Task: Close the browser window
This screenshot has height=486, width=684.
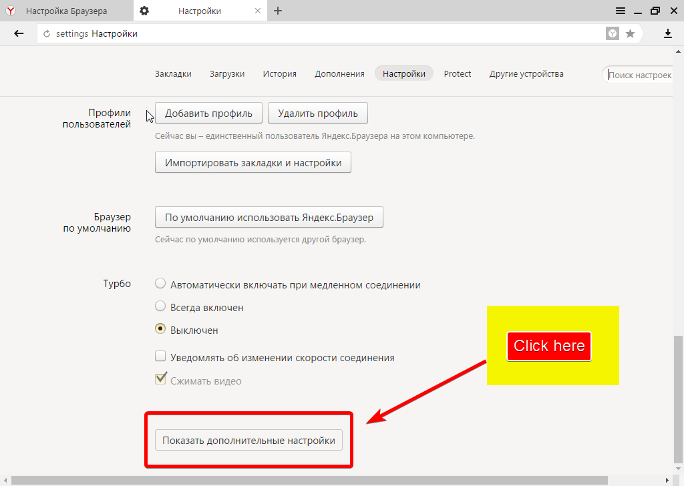Action: pos(674,11)
